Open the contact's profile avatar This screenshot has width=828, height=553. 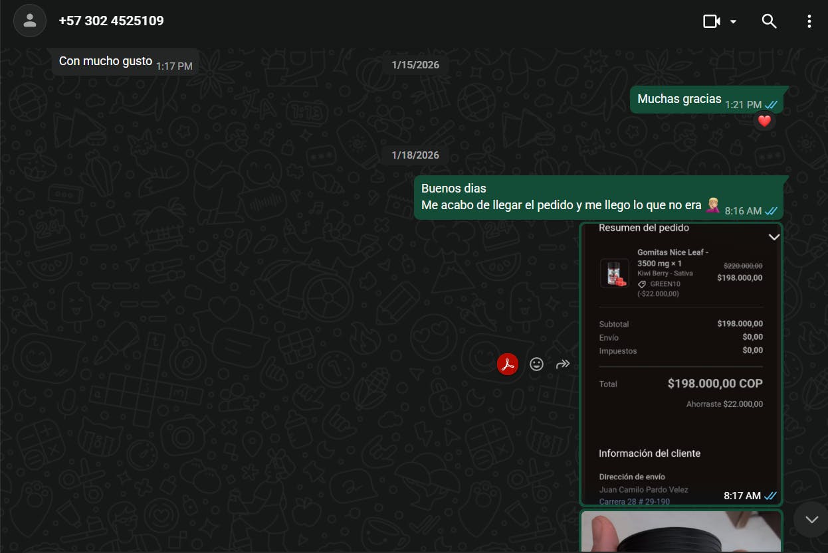(x=30, y=21)
